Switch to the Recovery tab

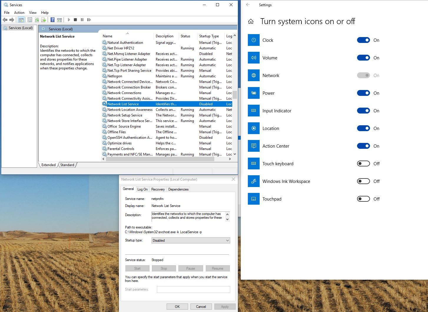pyautogui.click(x=158, y=189)
